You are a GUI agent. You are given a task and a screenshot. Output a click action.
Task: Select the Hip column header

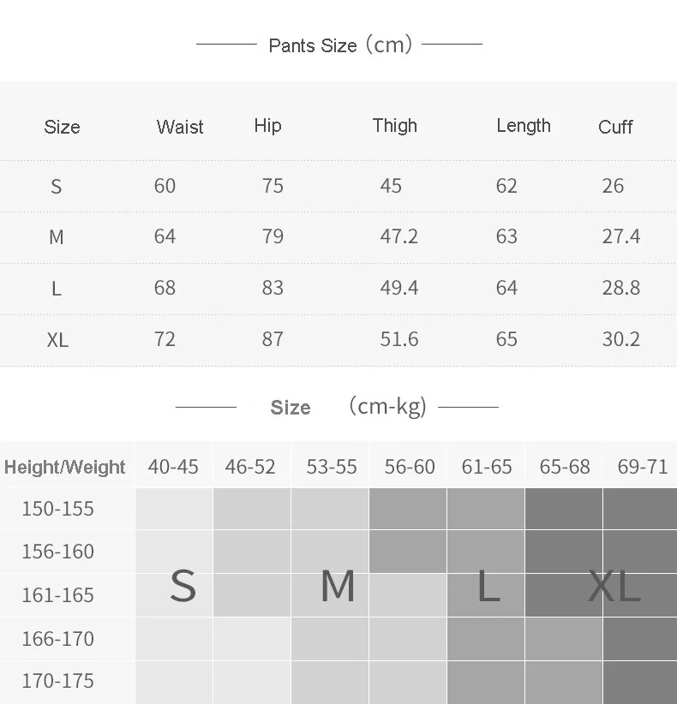pyautogui.click(x=267, y=126)
